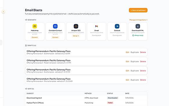Open the Modern template draft title
169x106 pixels.
(x=48, y=60)
